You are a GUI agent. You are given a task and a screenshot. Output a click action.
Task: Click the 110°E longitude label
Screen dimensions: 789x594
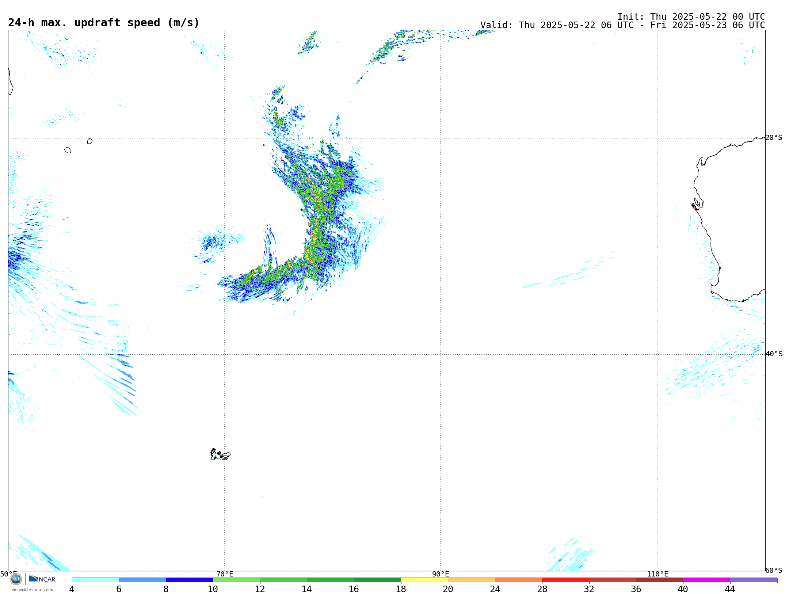tap(657, 574)
